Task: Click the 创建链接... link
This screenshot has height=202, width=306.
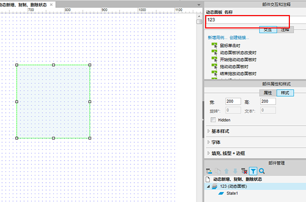Action: click(239, 38)
